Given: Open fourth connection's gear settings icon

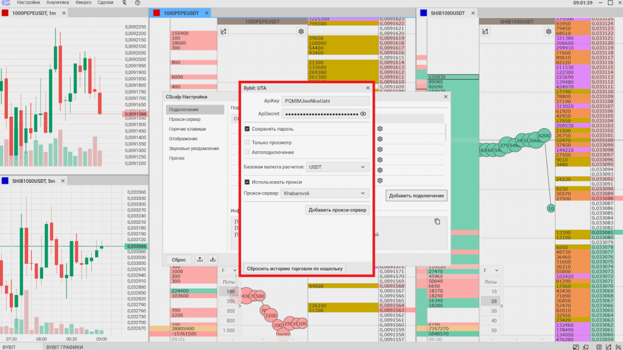Looking at the screenshot, I should point(380,160).
